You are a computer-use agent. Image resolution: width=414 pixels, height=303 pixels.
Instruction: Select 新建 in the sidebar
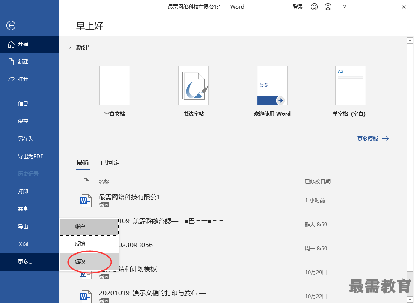[30, 62]
